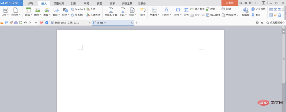Expand the 空白页 dropdown arrow

[20, 15]
